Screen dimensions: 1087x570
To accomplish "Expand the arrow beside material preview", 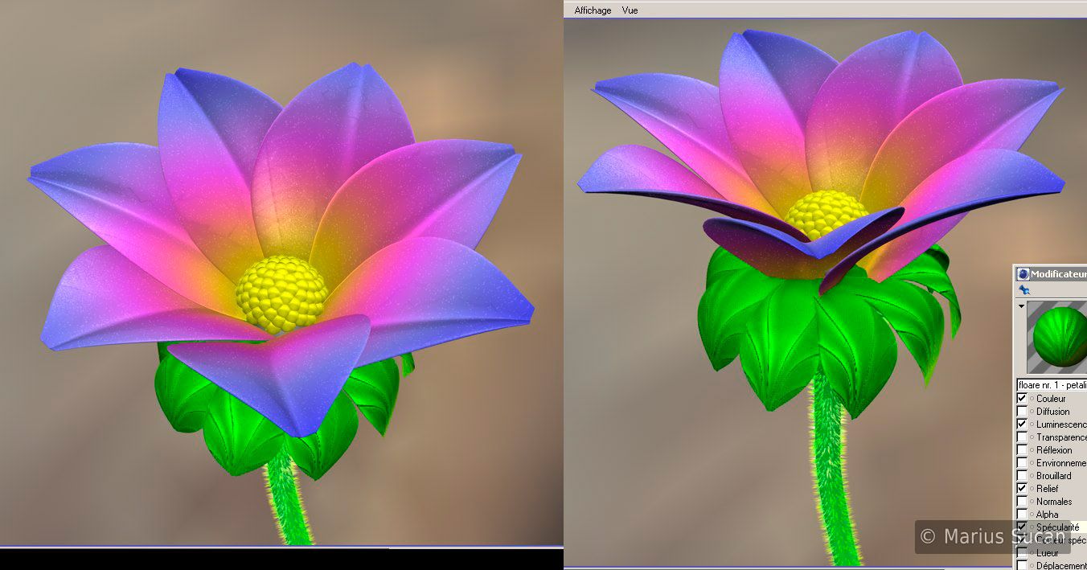I will [x=1021, y=306].
